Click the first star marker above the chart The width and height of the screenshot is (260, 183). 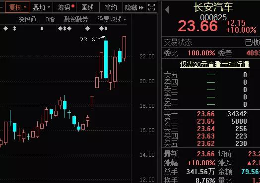5,29
